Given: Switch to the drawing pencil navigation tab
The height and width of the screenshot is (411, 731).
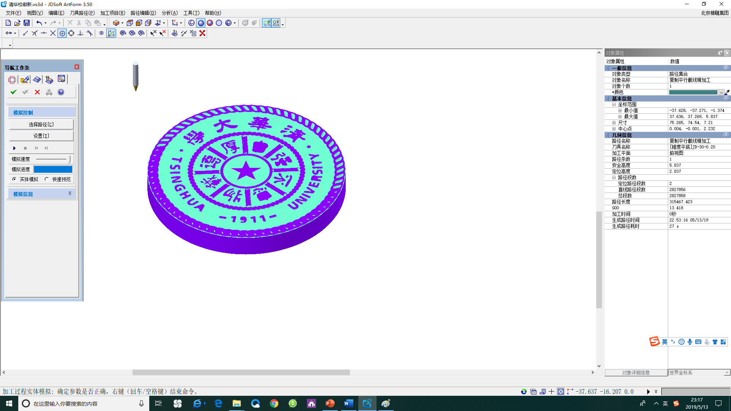Looking at the screenshot, I should click(25, 80).
